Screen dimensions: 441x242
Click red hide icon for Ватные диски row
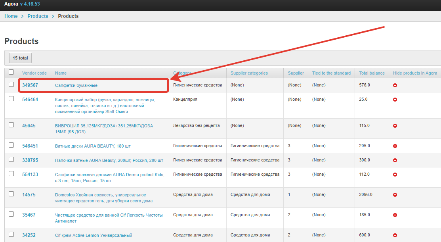(395, 146)
